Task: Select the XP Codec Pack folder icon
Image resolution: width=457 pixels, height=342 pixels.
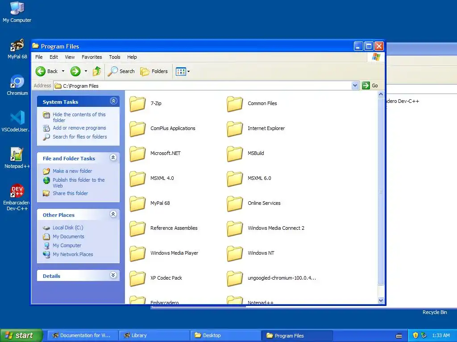Action: [x=137, y=278]
